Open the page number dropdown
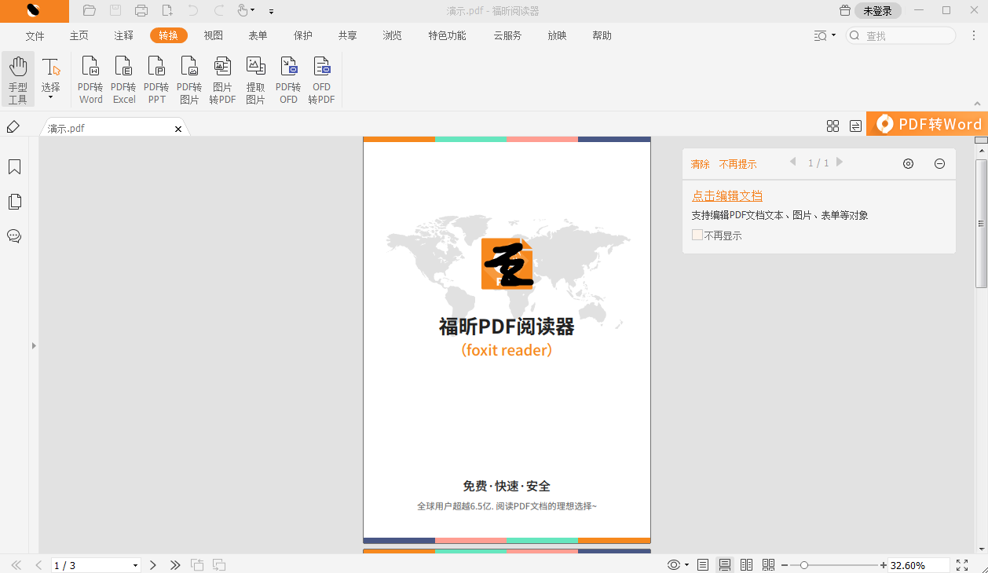Viewport: 988px width, 573px height. [135, 565]
